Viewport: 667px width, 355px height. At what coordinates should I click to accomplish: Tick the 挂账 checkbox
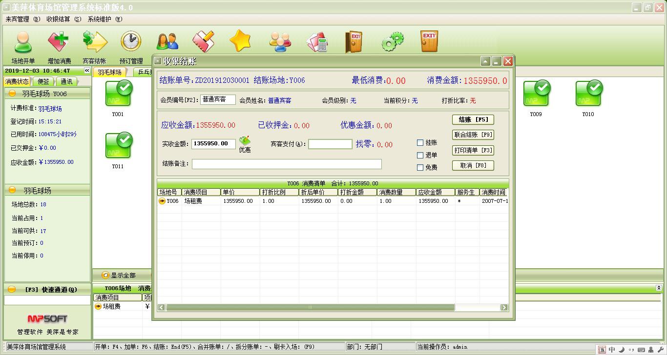tap(420, 143)
